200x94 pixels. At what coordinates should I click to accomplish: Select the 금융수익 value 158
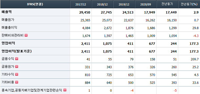153,59
